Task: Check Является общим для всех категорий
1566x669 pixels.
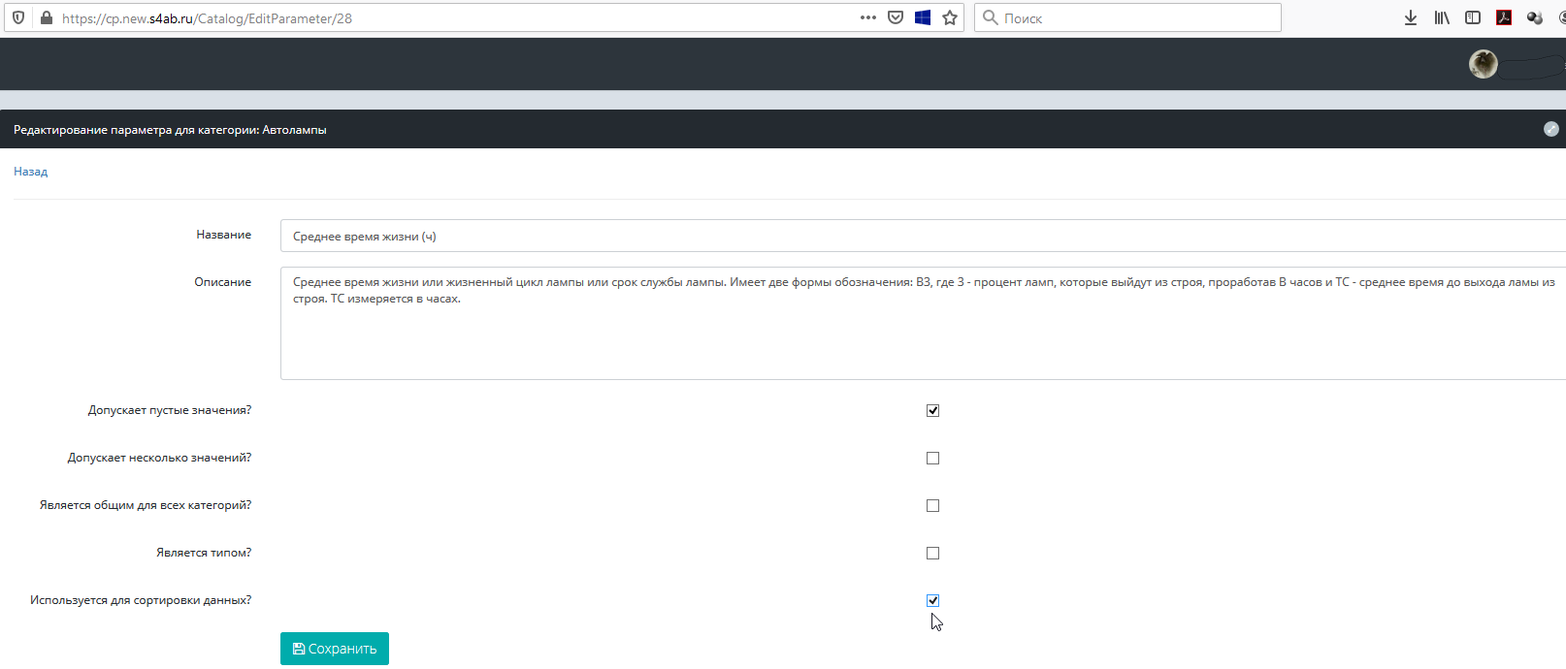Action: click(932, 505)
